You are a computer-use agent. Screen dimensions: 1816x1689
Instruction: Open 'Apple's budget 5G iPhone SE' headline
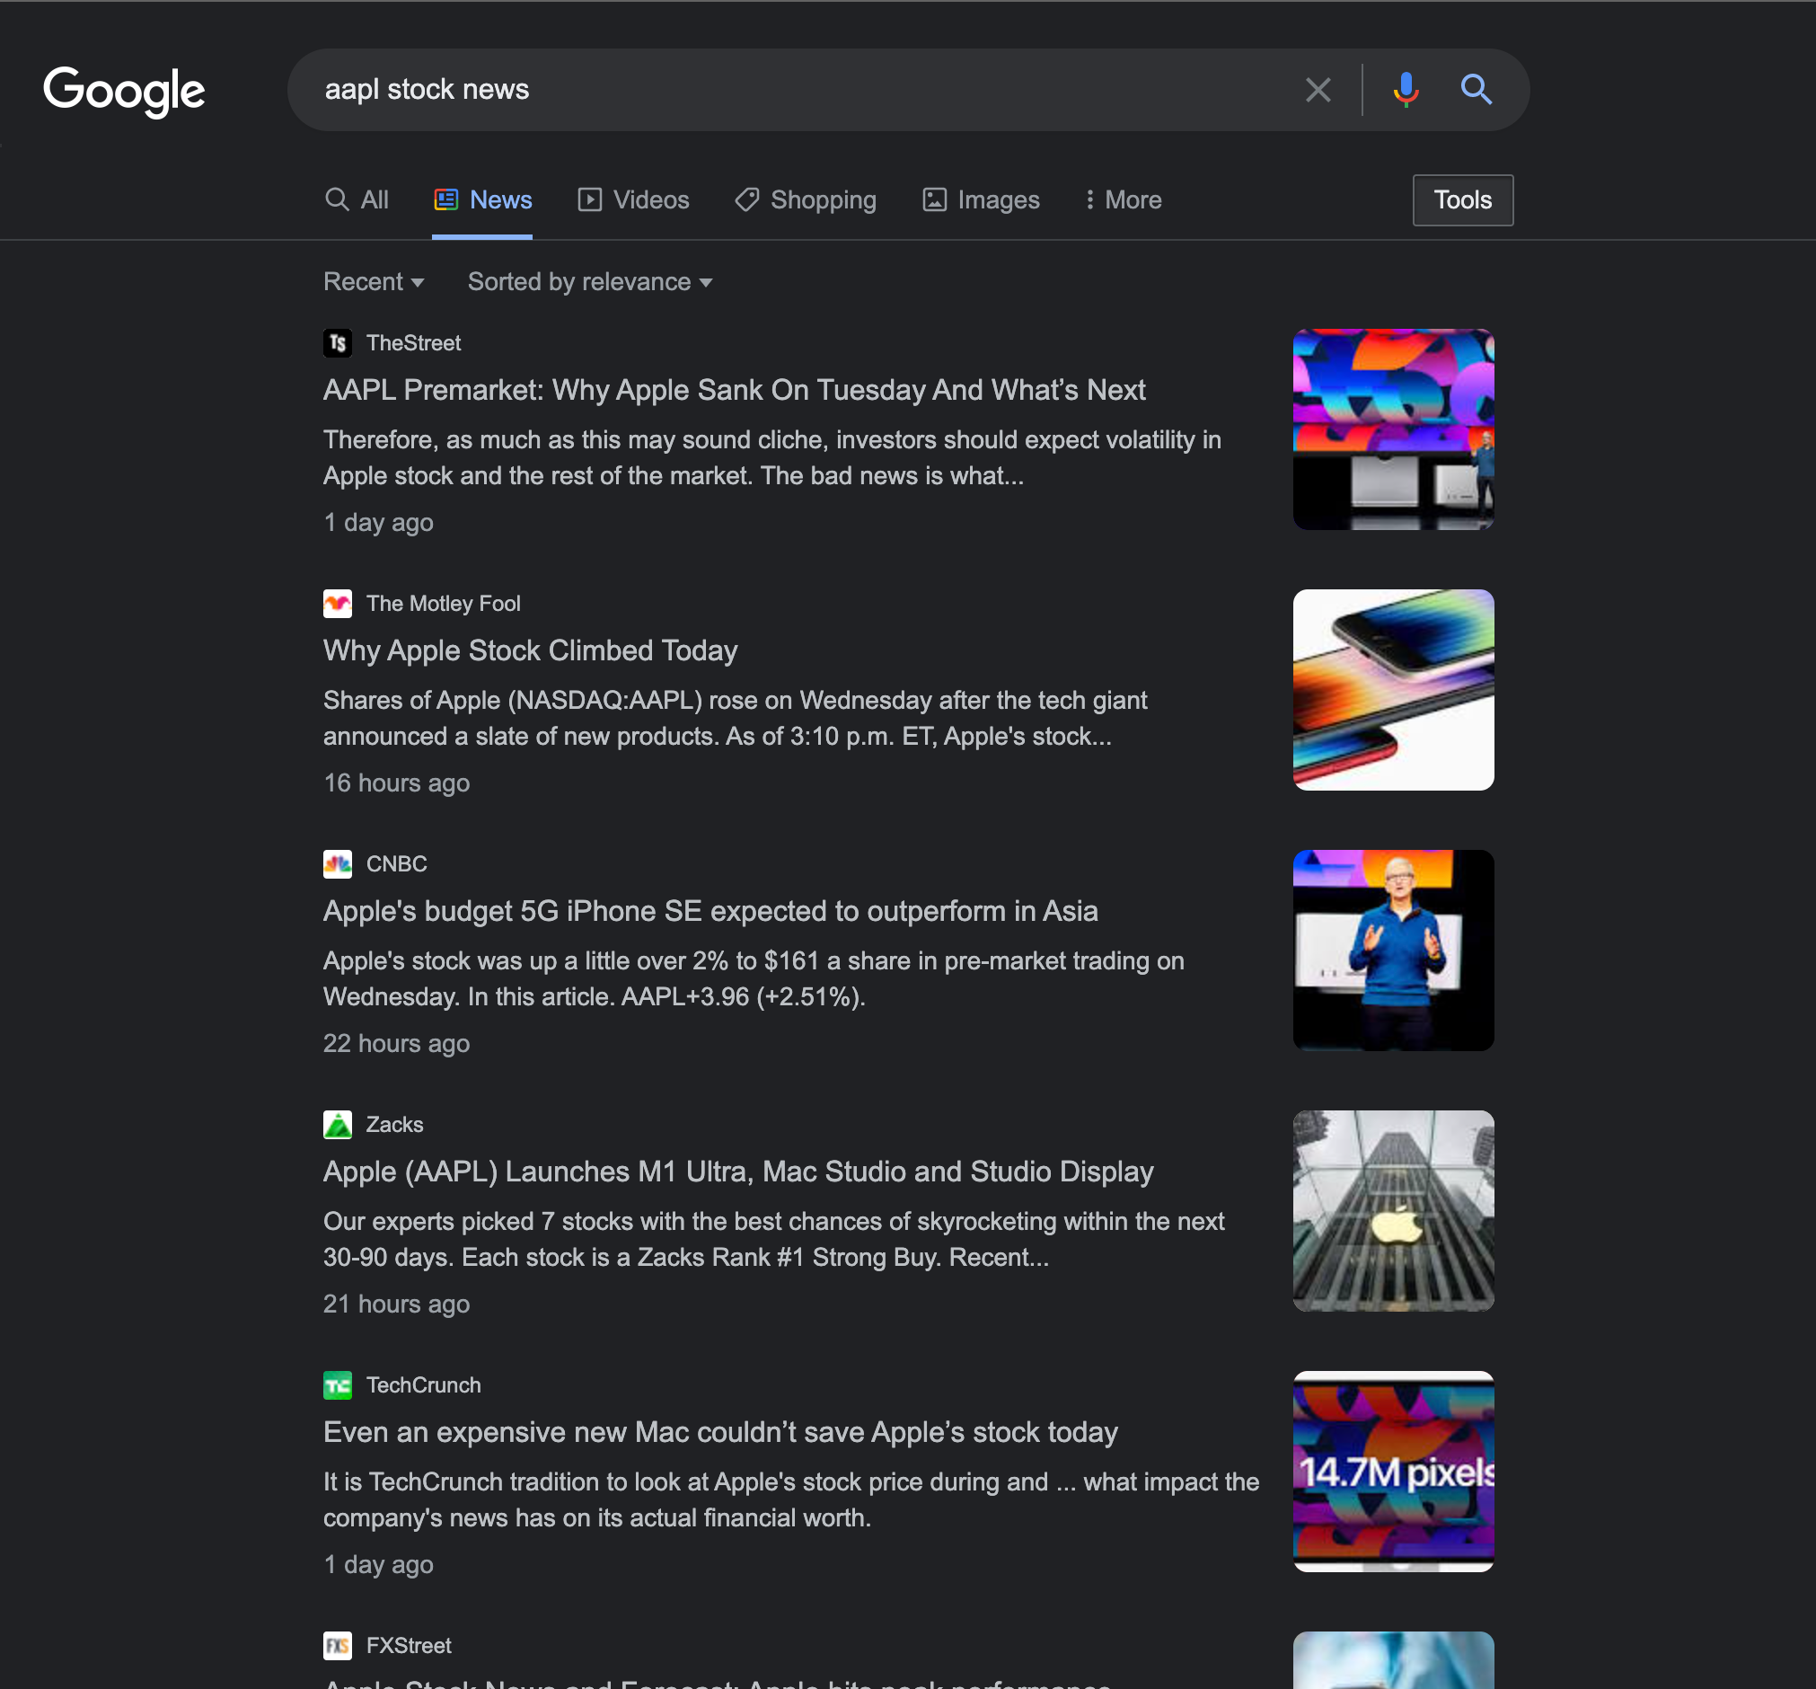click(710, 911)
